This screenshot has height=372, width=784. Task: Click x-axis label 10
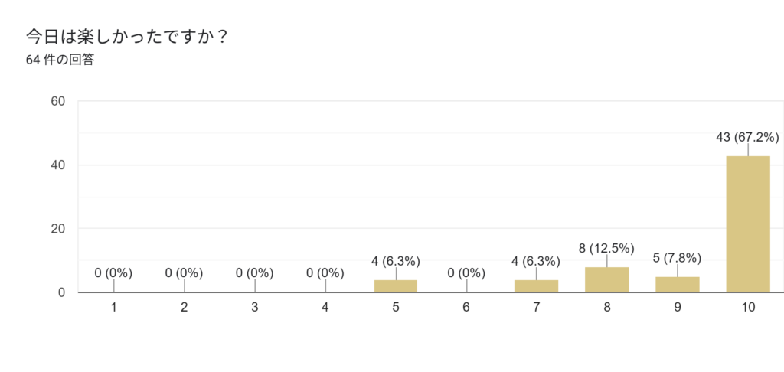(747, 307)
